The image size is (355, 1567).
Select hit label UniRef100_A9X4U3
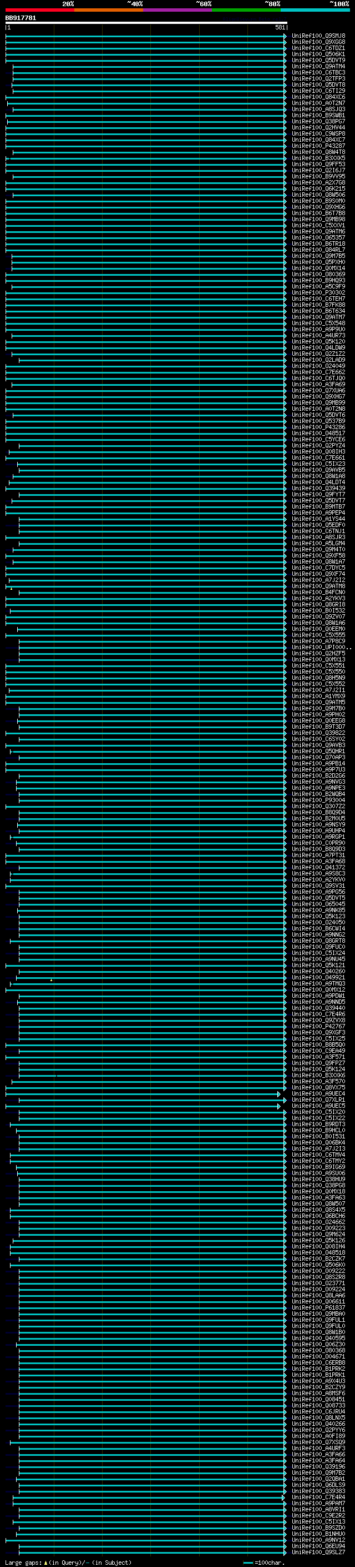pos(318,1381)
